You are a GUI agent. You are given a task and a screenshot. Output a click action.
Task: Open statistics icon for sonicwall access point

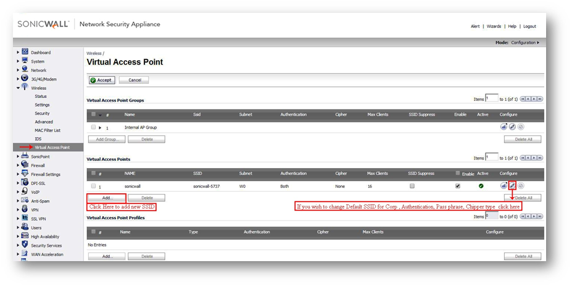click(x=504, y=185)
